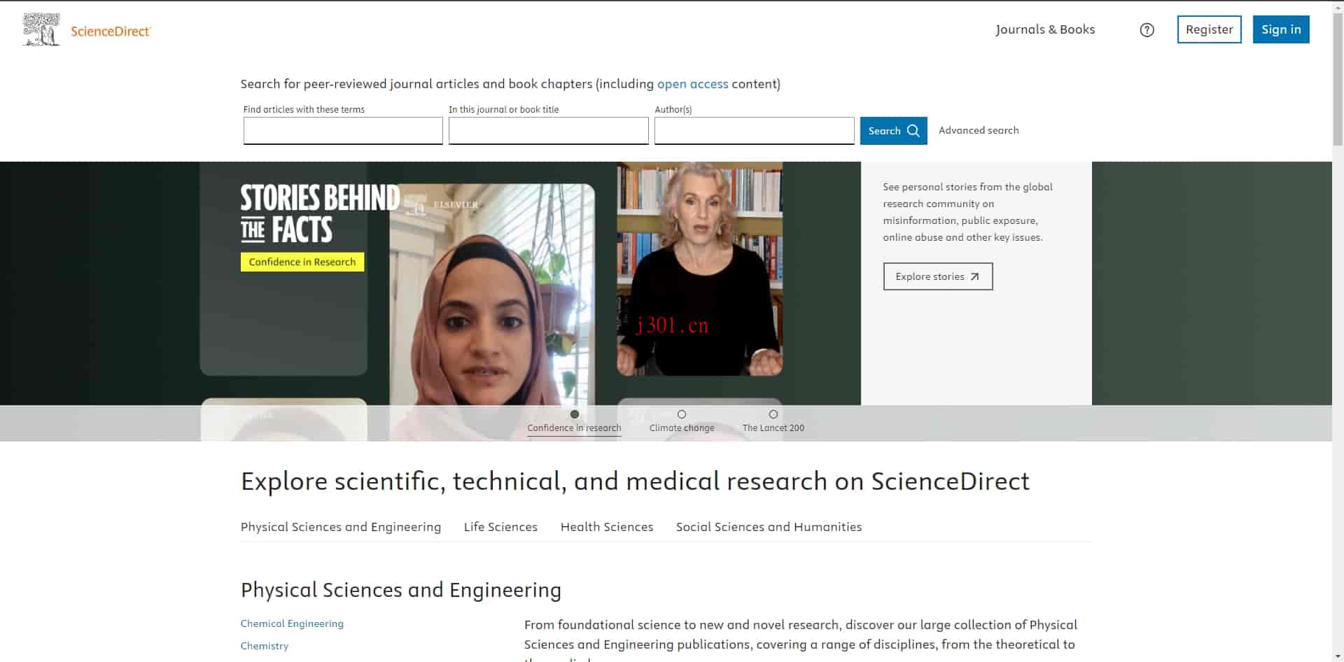1344x662 pixels.
Task: Click the Explore stories button
Action: click(937, 276)
